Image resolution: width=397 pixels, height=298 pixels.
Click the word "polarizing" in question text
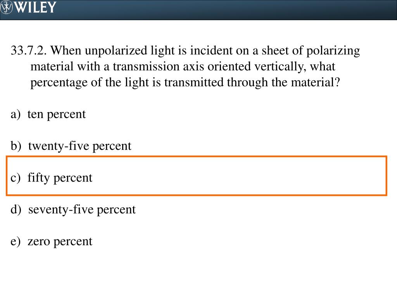pos(333,51)
